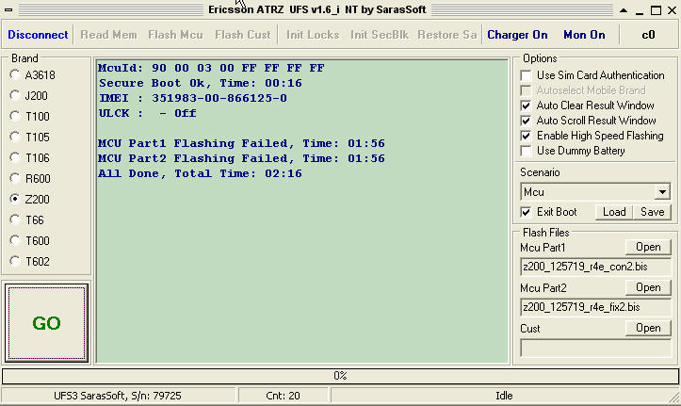This screenshot has height=406, width=681.
Task: Close the Ericsson ATRZ UFS window
Action: click(x=672, y=10)
